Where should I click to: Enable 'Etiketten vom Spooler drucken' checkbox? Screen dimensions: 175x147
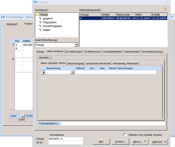click(x=125, y=135)
